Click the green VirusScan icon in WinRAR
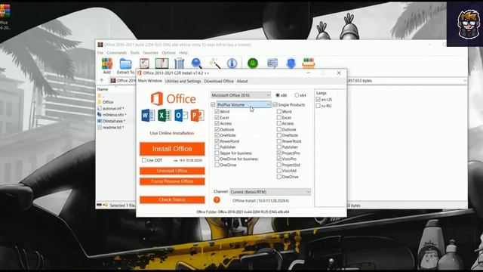The image size is (483, 272). (x=253, y=63)
